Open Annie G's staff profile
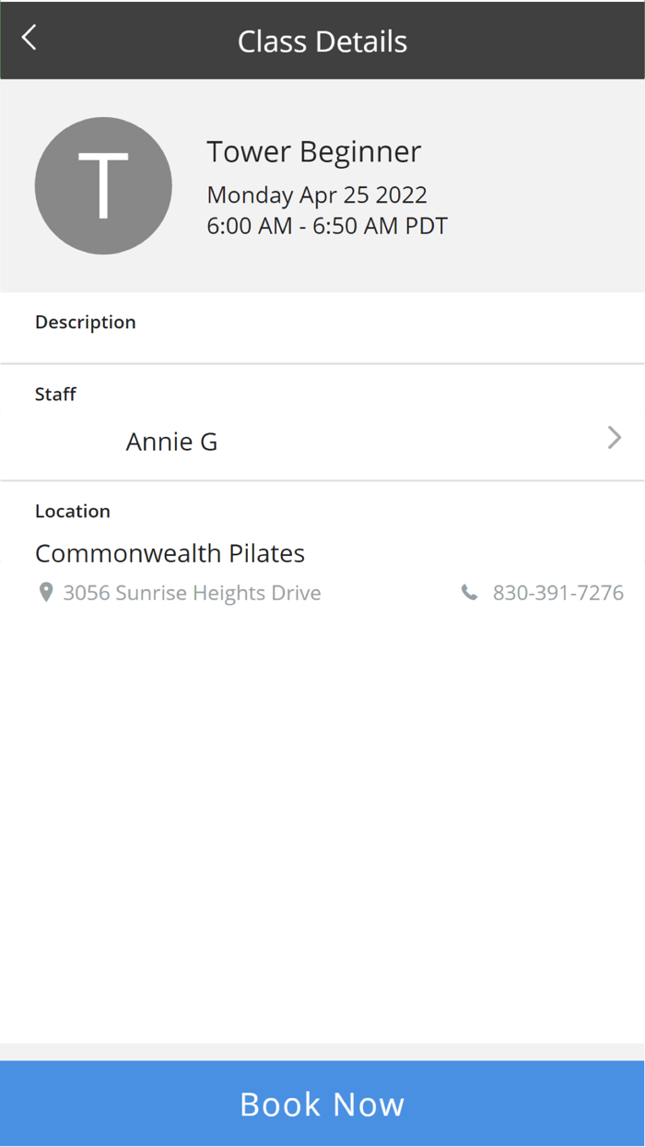This screenshot has width=645, height=1147. click(171, 441)
